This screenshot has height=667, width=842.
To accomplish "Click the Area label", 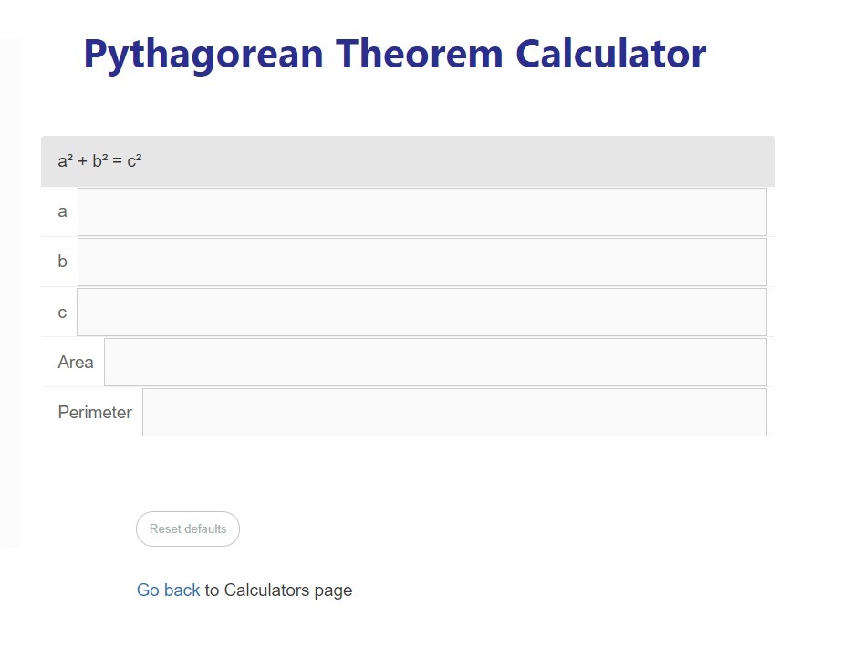I will click(76, 362).
